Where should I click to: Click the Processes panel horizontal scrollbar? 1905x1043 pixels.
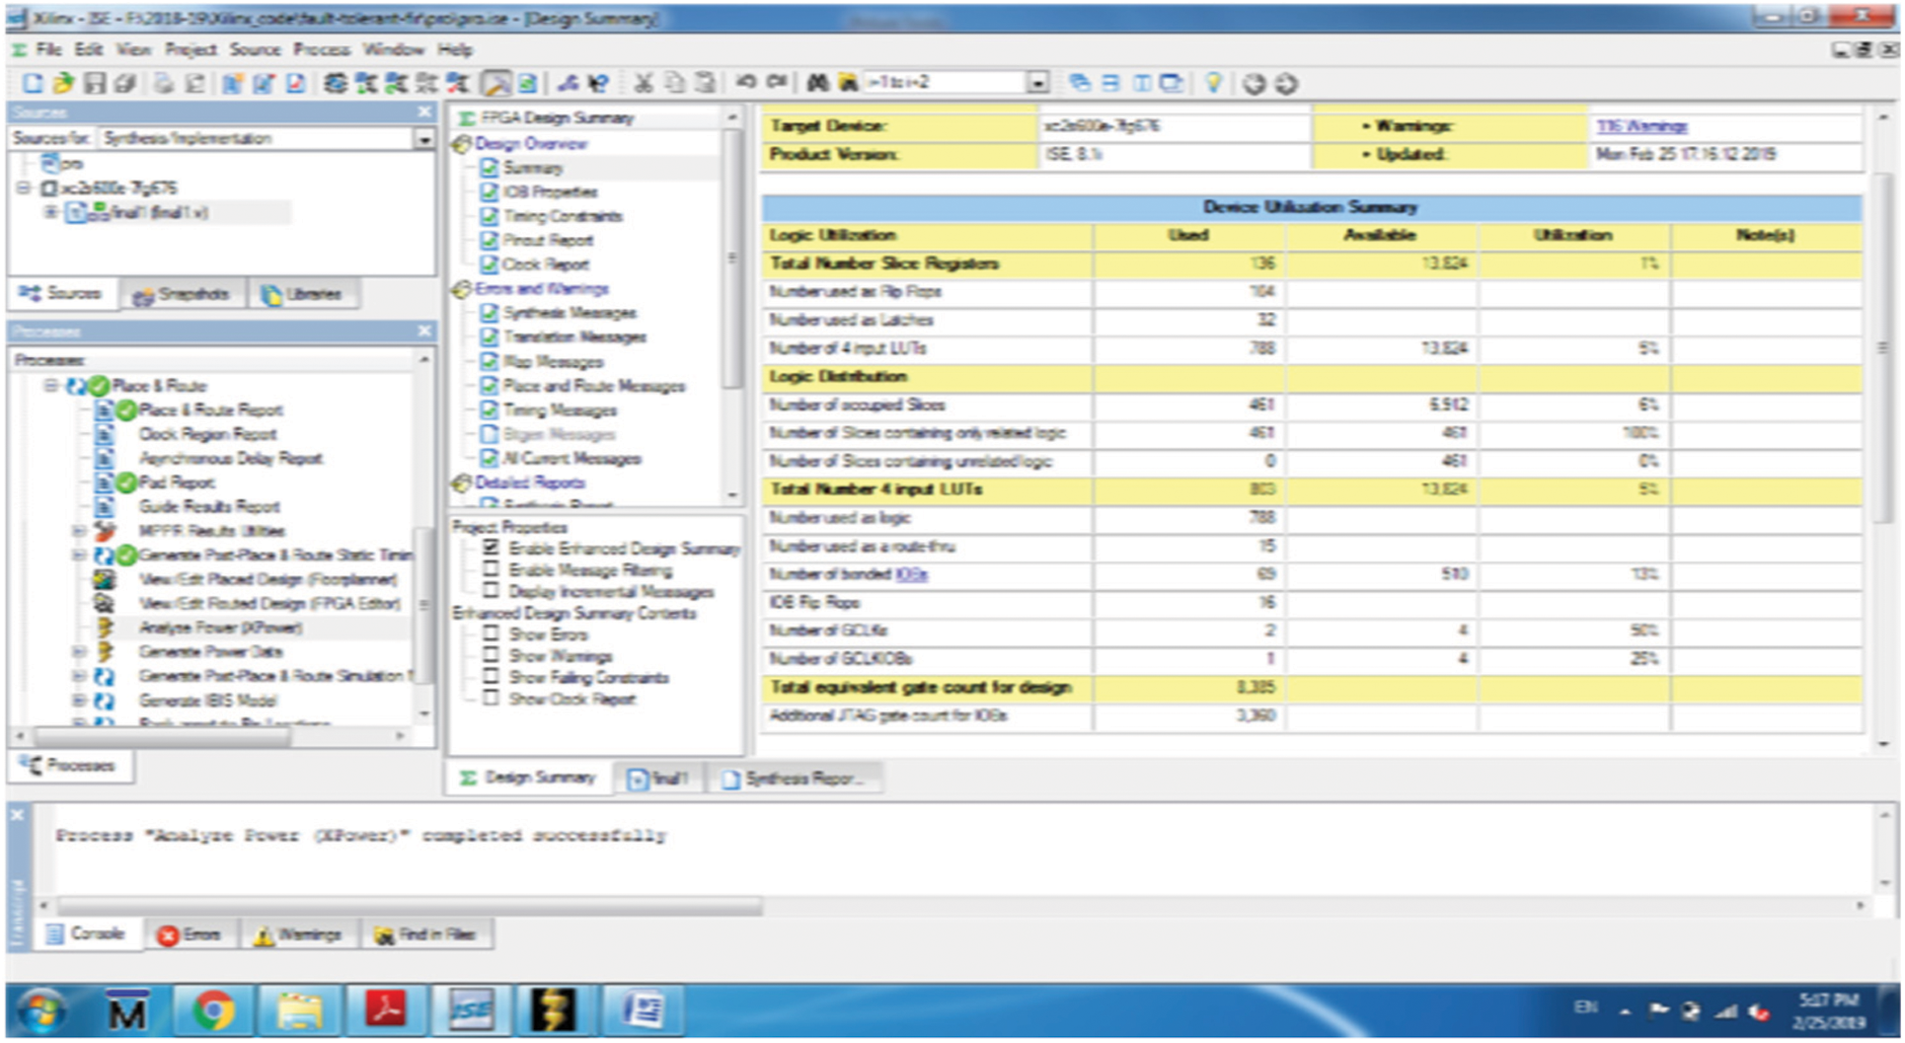click(163, 736)
